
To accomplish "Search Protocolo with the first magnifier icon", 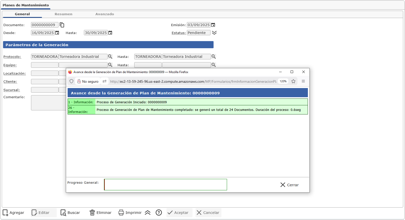I will coord(110,57).
